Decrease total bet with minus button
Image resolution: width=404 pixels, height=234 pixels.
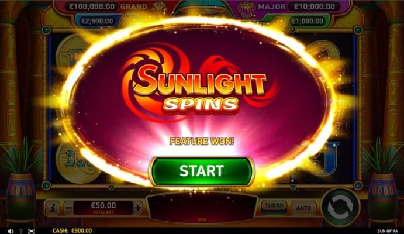69,208
